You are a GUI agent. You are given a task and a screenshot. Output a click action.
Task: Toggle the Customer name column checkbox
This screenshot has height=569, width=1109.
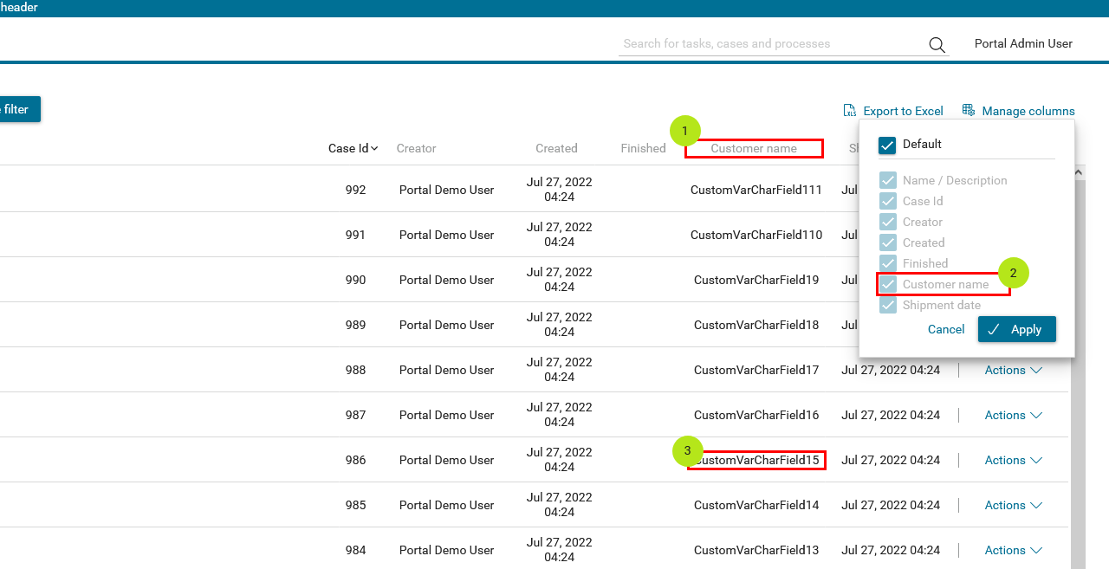(888, 284)
